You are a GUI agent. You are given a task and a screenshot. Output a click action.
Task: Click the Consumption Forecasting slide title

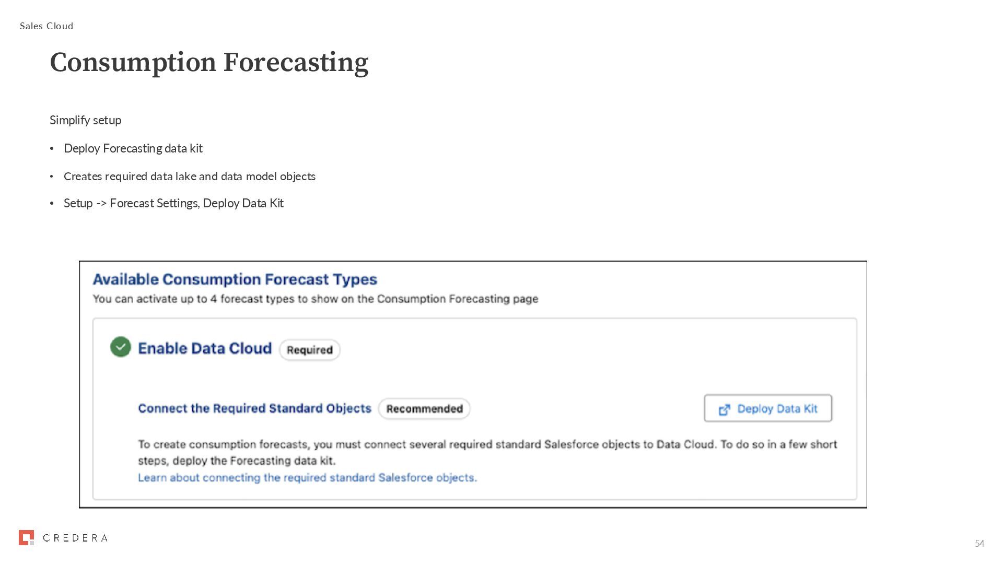coord(209,62)
